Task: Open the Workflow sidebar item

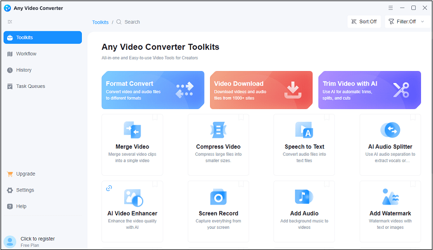Action: (43, 54)
